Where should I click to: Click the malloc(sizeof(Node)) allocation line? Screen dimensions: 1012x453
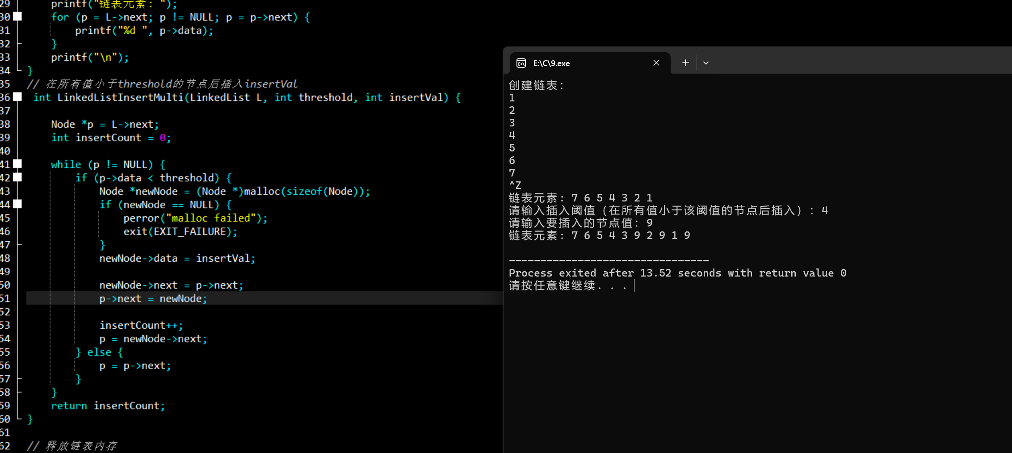coord(235,191)
